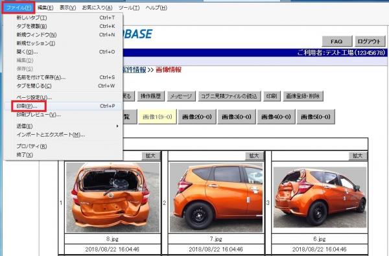Click the 画像情報 breadcrumb text
This screenshot has width=389, height=256.
pos(169,70)
